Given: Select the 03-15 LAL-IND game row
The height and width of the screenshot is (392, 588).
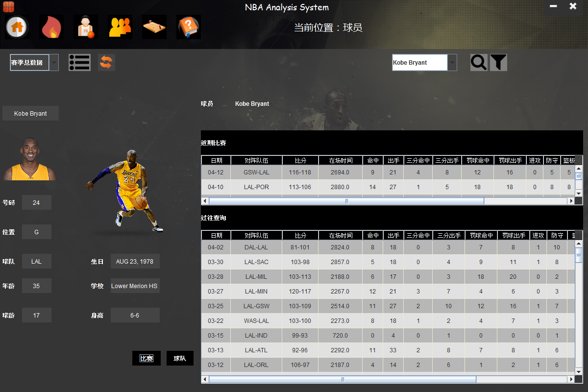Looking at the screenshot, I should pos(388,336).
